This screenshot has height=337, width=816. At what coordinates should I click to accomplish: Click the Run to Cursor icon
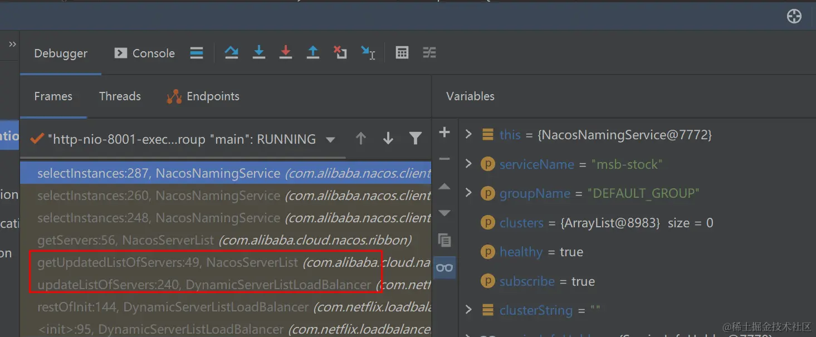point(368,52)
